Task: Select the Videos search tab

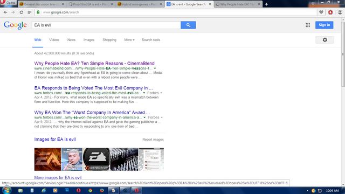Action: pyautogui.click(x=54, y=40)
